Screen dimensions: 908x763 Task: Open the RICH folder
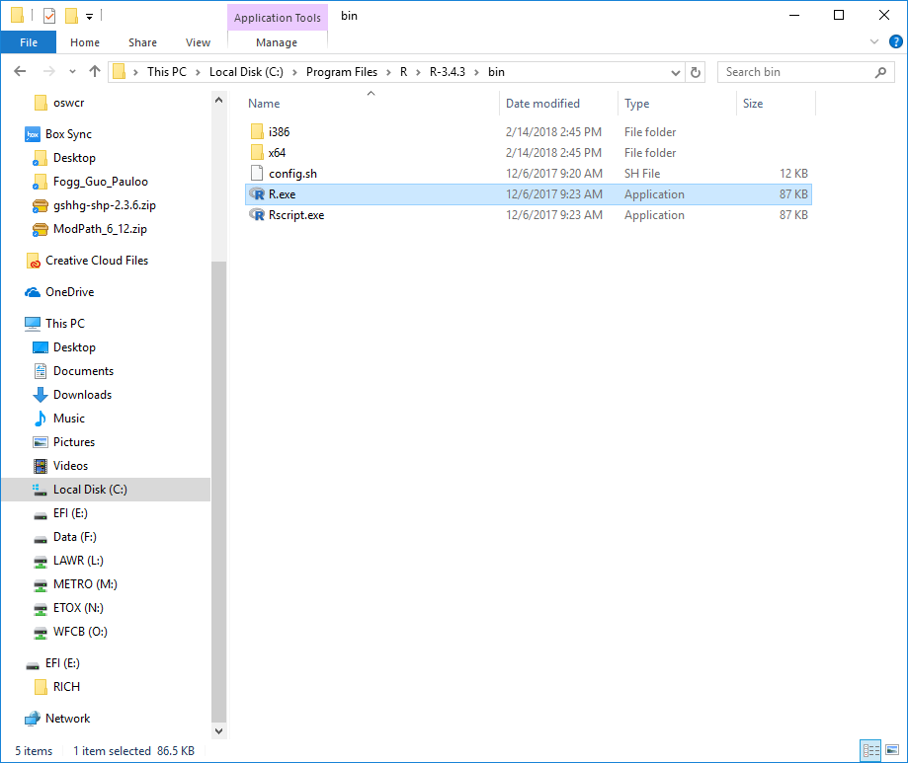[57, 687]
